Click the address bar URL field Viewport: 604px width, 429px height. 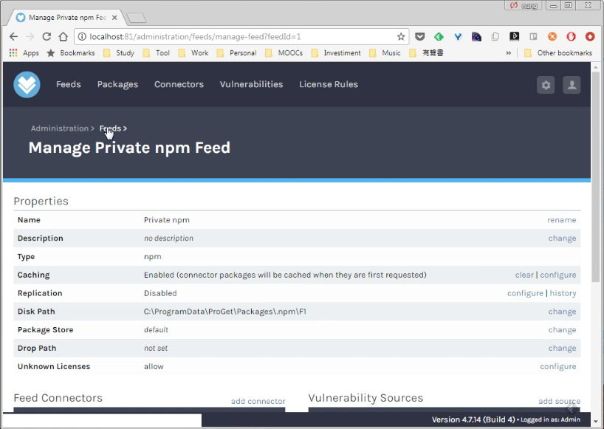242,37
